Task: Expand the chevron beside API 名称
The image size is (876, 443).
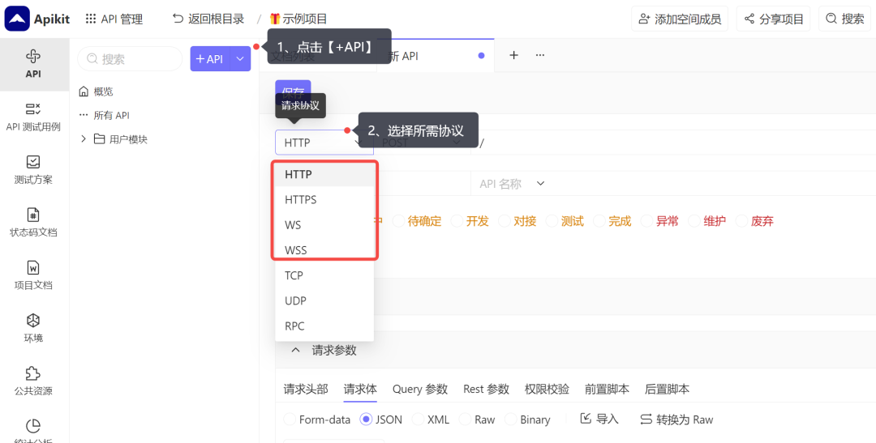Action: [x=540, y=184]
